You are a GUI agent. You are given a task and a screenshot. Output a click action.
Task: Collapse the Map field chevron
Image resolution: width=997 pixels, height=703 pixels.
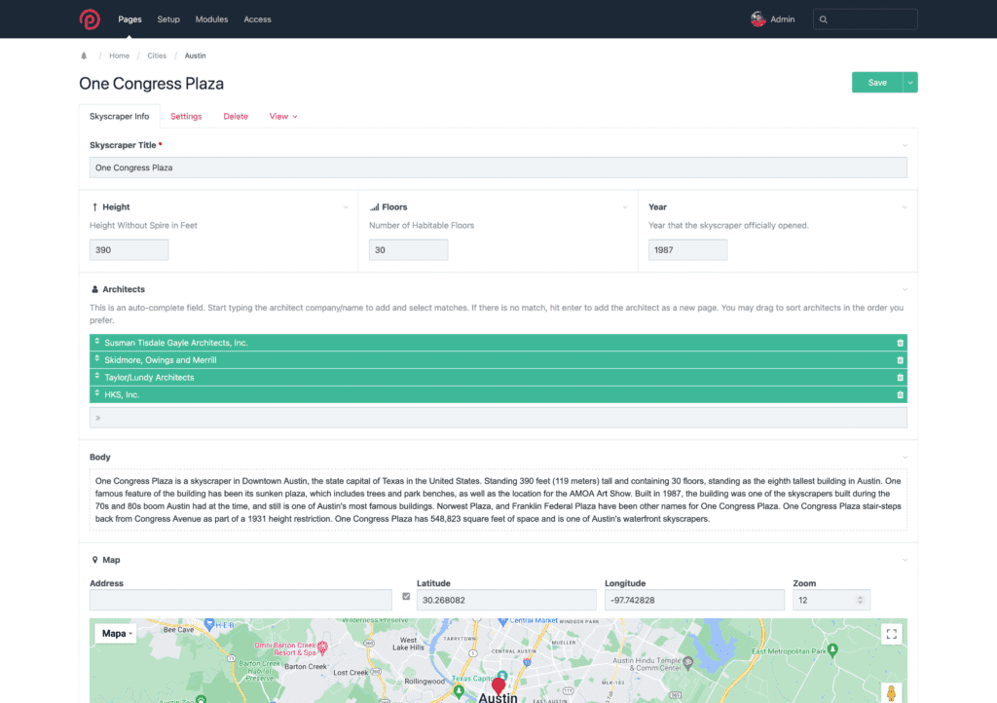[x=905, y=561]
